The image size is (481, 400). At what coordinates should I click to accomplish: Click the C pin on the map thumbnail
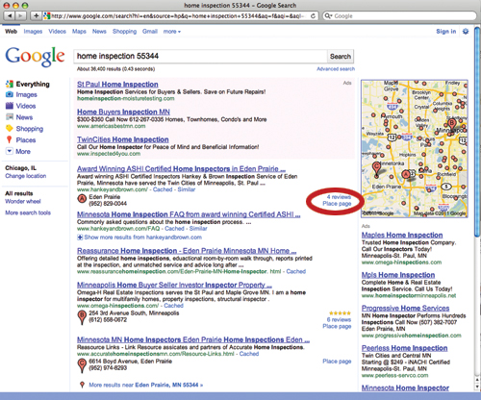point(376,168)
